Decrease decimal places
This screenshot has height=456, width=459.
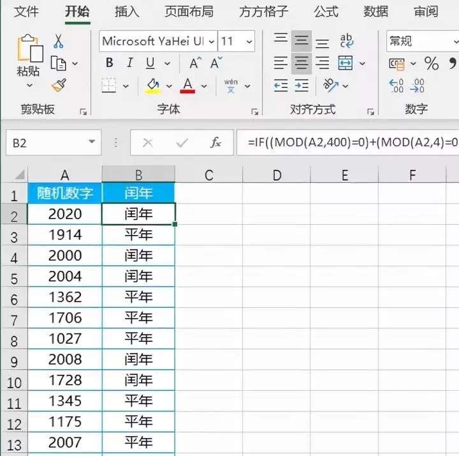417,86
